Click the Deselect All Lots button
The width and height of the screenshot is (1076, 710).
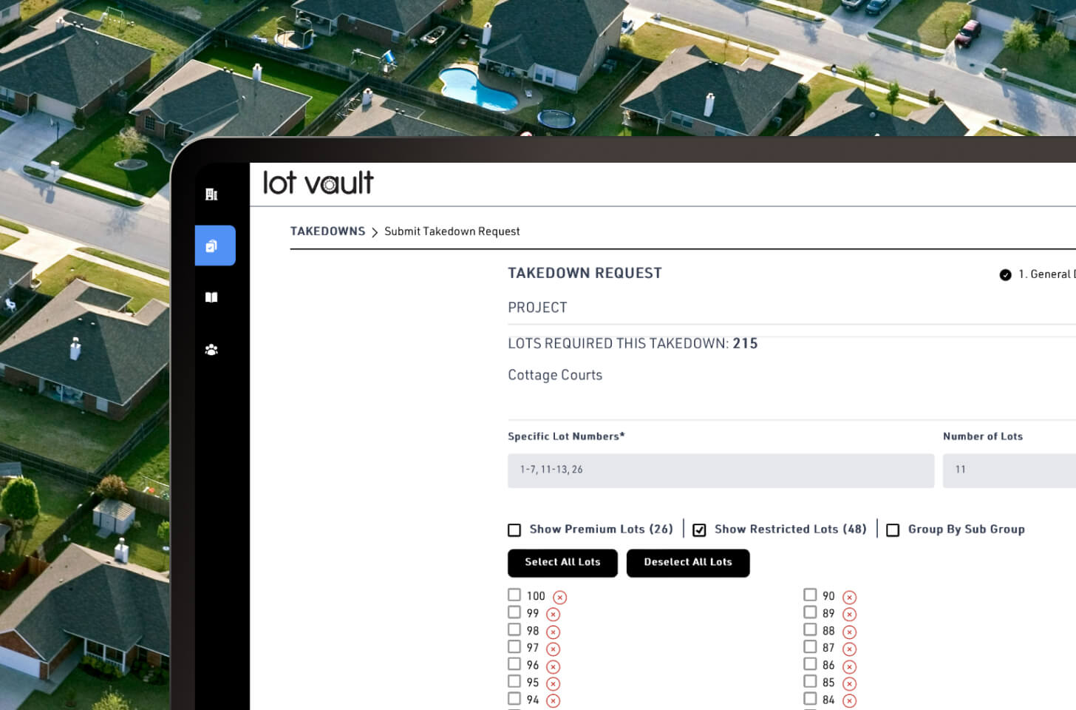click(x=688, y=563)
